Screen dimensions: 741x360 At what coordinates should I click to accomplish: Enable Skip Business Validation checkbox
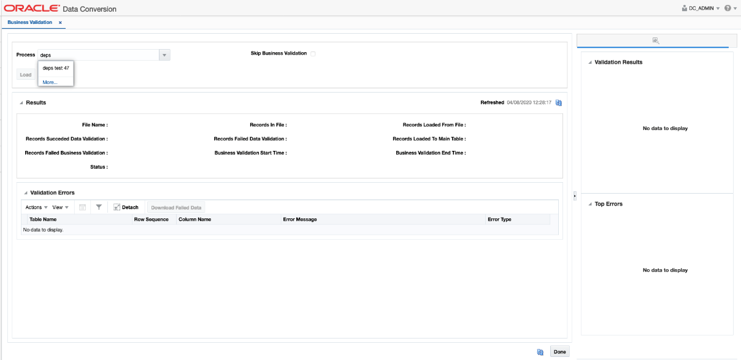click(313, 54)
